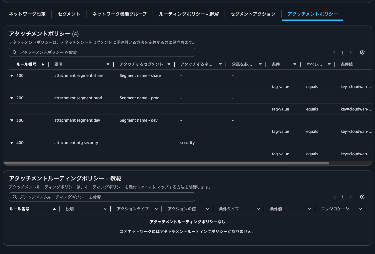
Task: Switch to the セグメント tab
Action: 69,14
